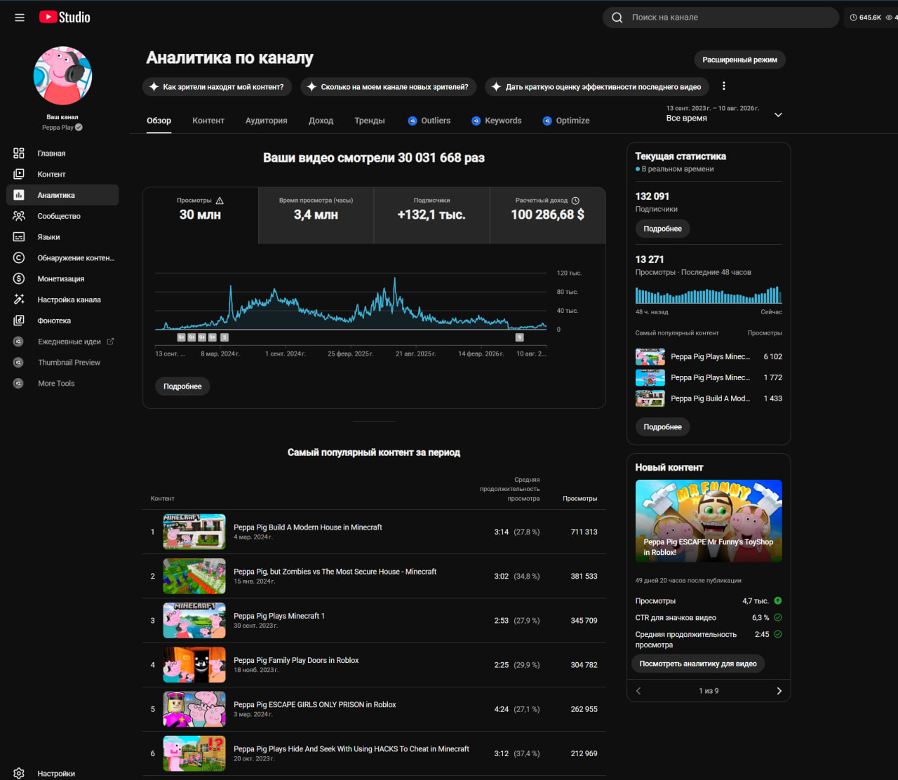Open Настройки at the sidebar bottom
898x780 pixels.
point(62,773)
